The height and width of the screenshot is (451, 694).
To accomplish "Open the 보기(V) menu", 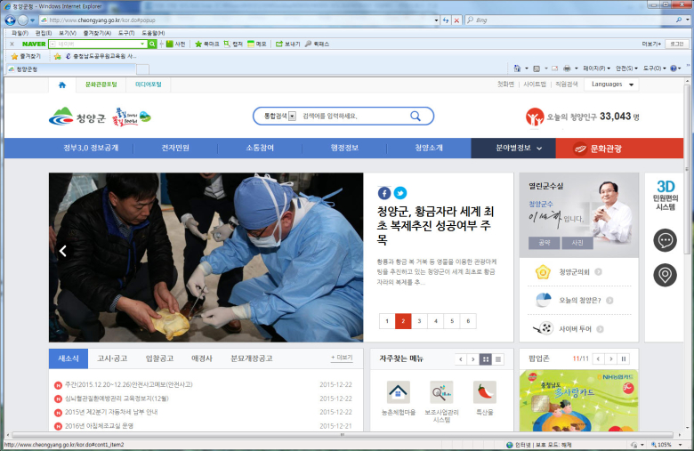I will click(68, 33).
